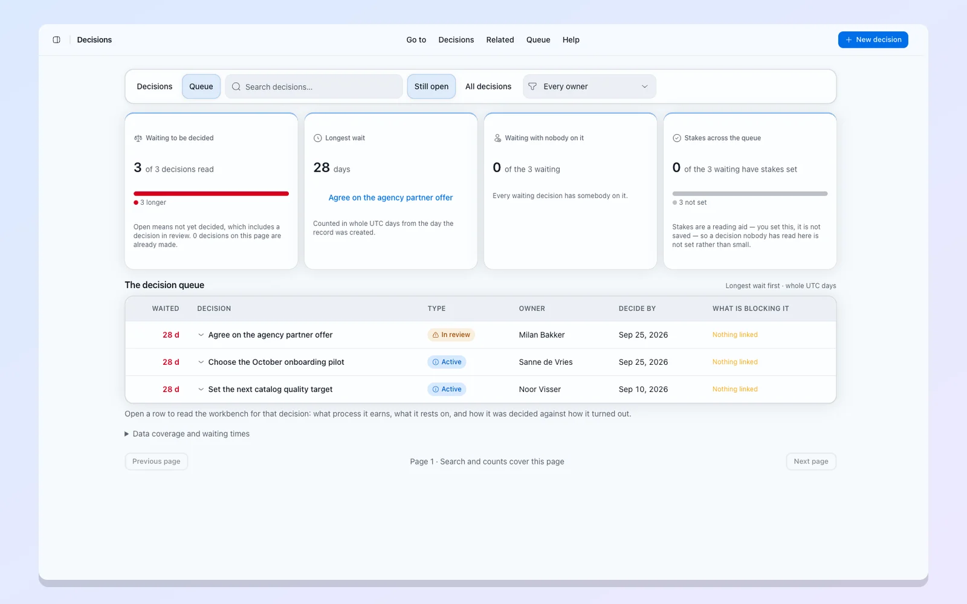967x604 pixels.
Task: Click the info icon in October onboarding pilot's Active badge
Action: point(435,362)
